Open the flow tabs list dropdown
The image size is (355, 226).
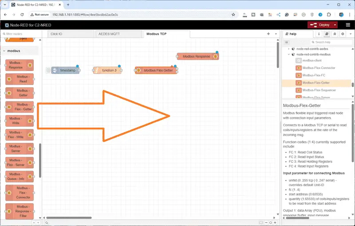point(276,34)
